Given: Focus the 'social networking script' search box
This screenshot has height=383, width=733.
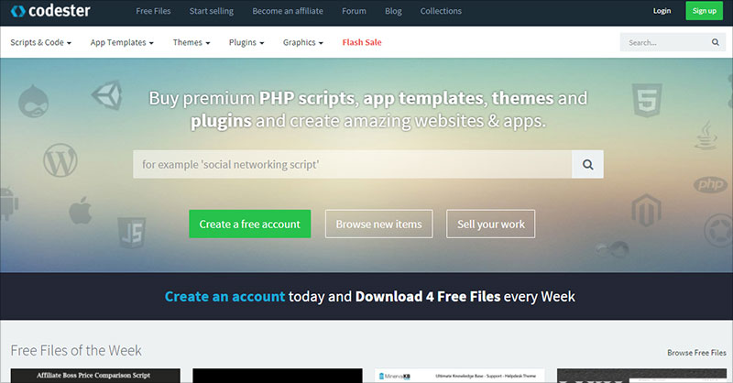Looking at the screenshot, I should click(x=353, y=164).
